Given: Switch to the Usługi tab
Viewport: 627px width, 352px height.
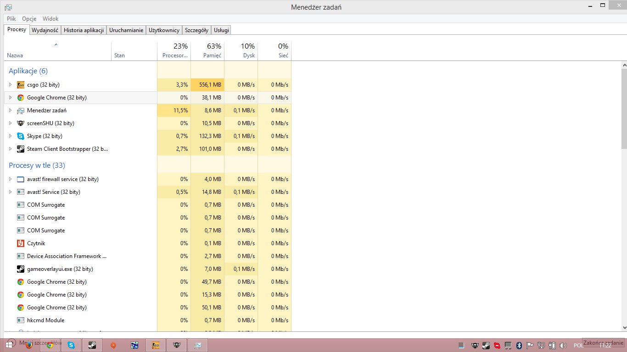Looking at the screenshot, I should pyautogui.click(x=221, y=30).
